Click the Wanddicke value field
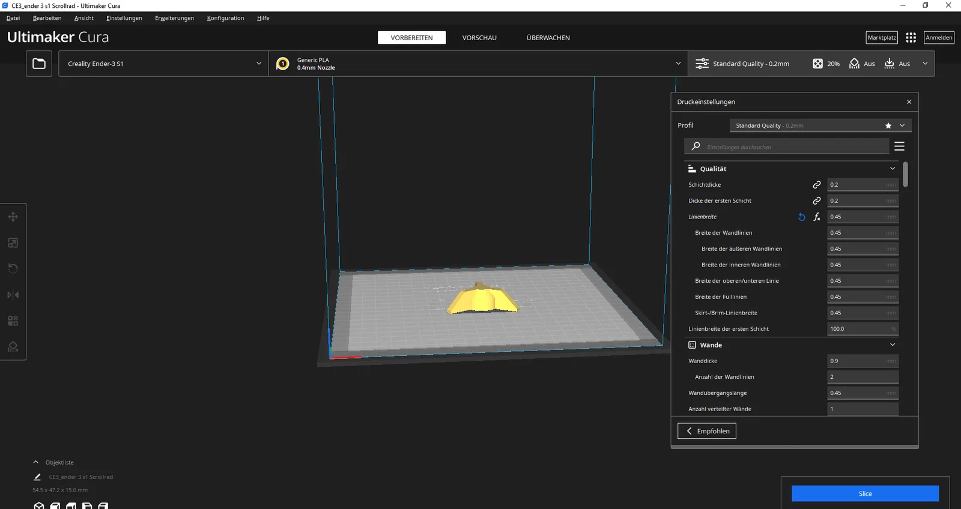The image size is (961, 509). point(863,361)
